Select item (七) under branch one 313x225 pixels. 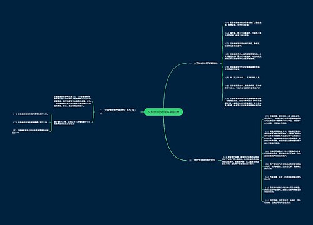pyautogui.click(x=243, y=87)
